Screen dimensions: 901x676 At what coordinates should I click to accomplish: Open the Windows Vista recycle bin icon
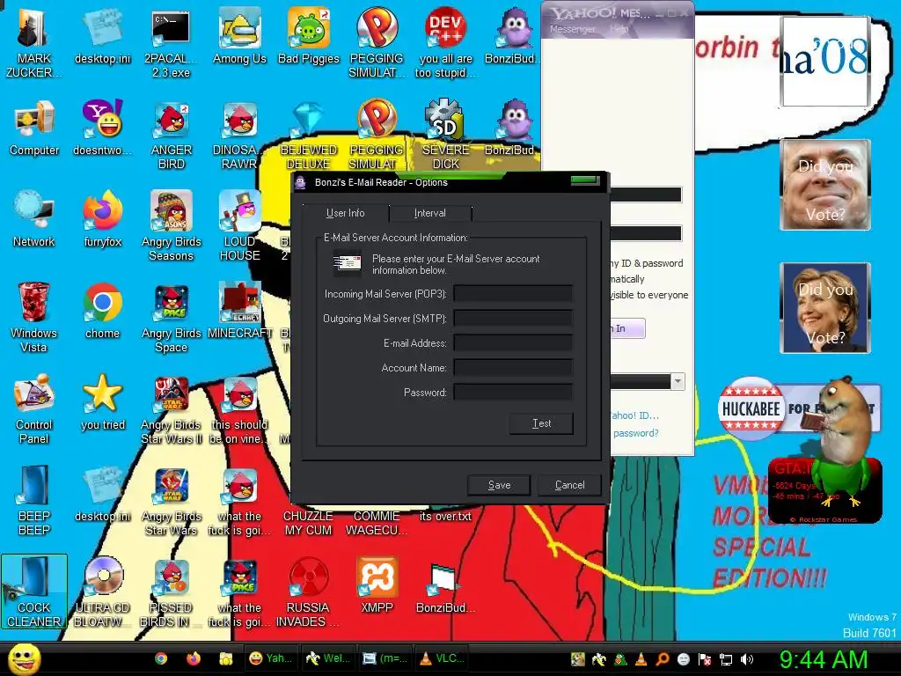pyautogui.click(x=33, y=316)
